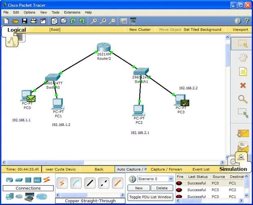
Task: Click the workspace vertical scrollbar thumb
Action: click(227, 55)
